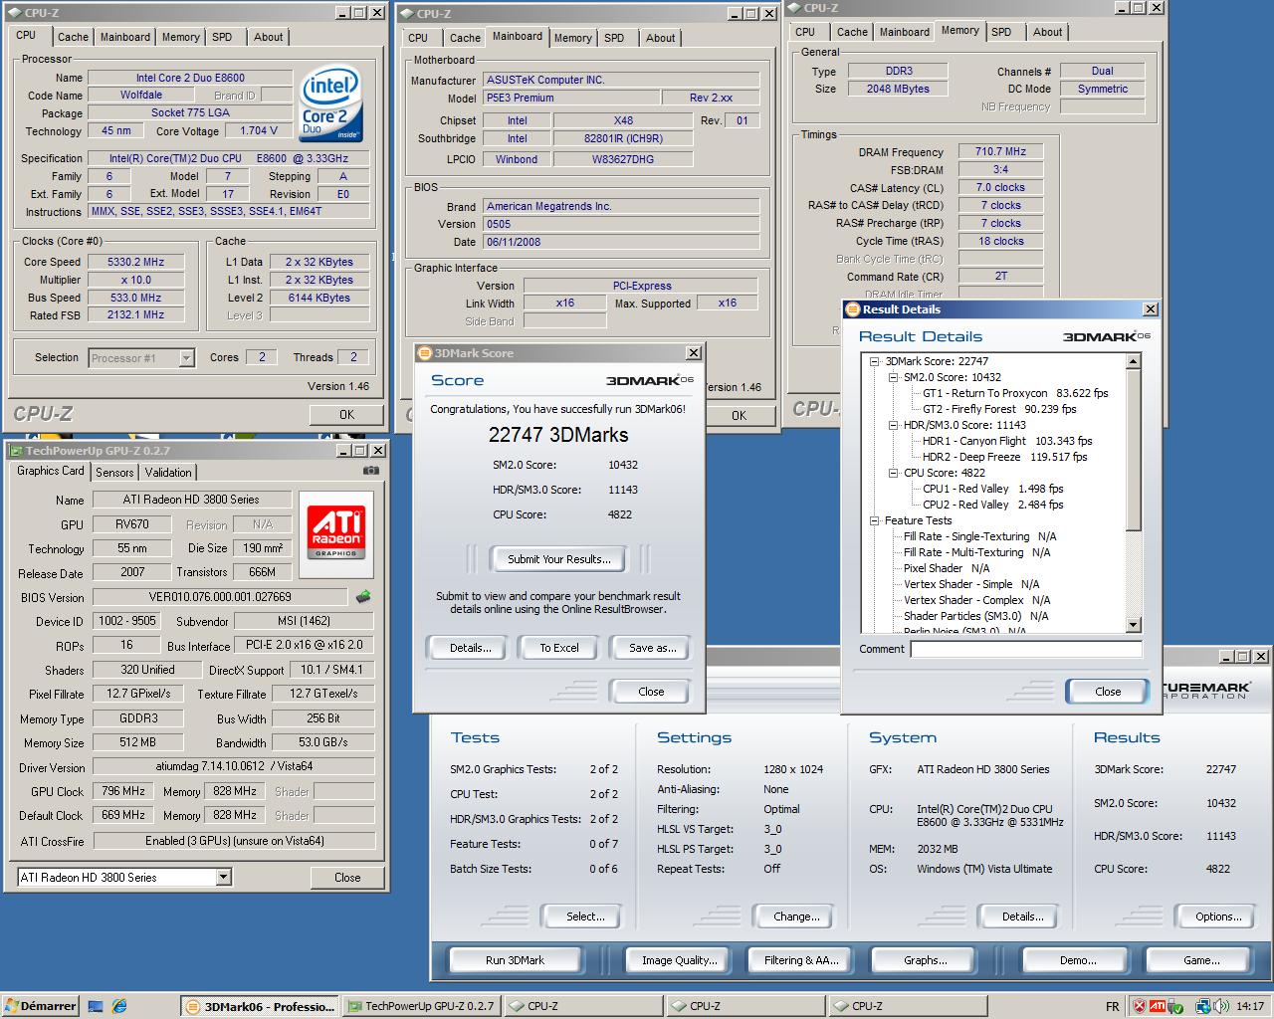1274x1019 pixels.
Task: Click the Comment input field
Action: [1026, 649]
